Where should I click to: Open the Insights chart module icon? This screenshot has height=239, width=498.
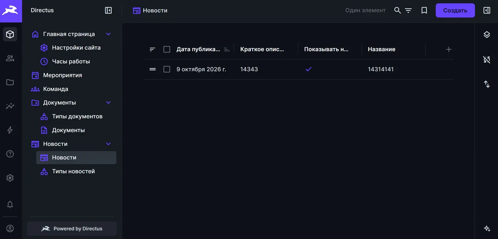(10, 106)
